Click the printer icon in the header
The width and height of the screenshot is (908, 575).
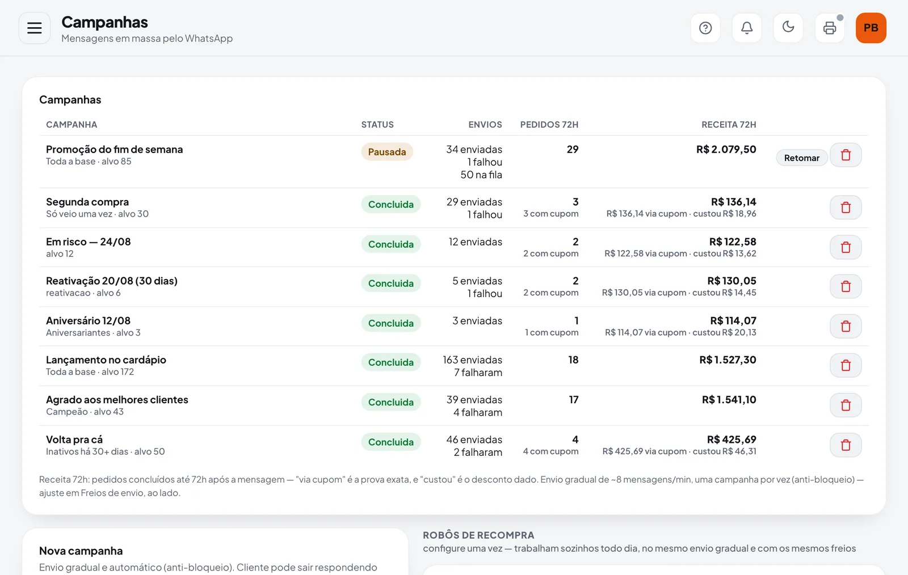coord(830,28)
